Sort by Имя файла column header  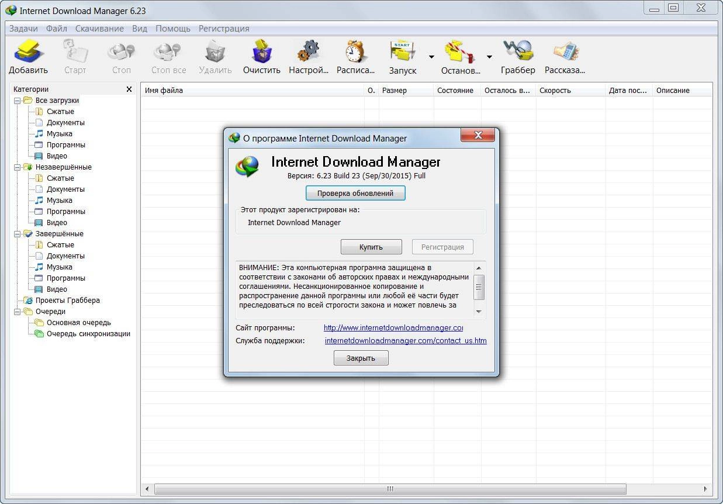[252, 91]
